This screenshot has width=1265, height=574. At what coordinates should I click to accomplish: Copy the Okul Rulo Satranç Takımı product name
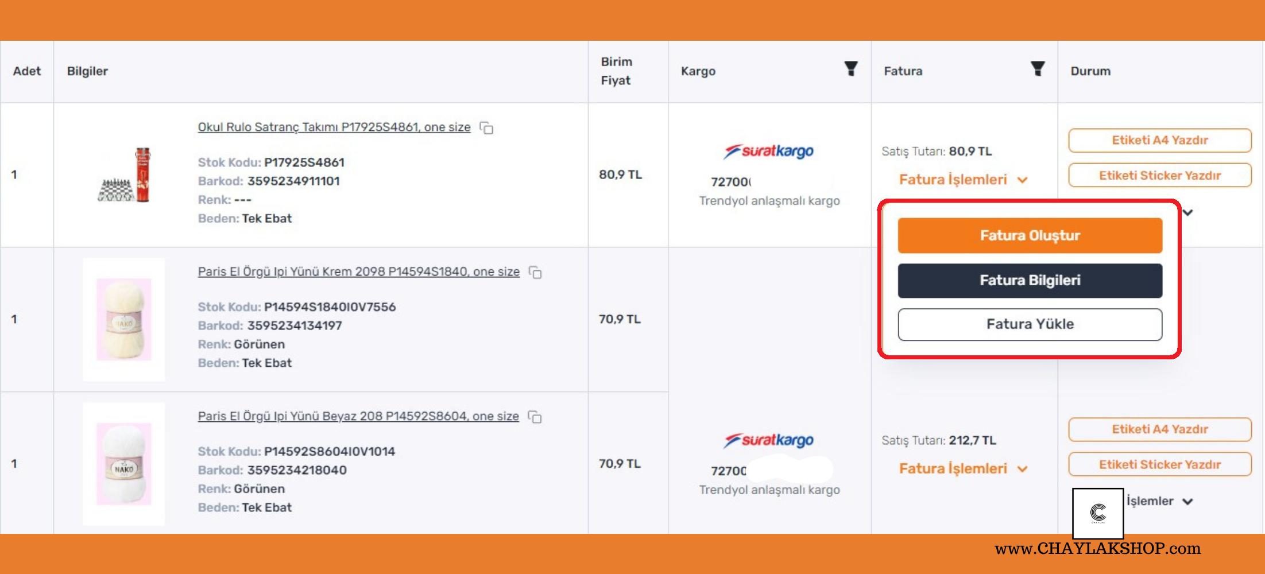(x=486, y=128)
